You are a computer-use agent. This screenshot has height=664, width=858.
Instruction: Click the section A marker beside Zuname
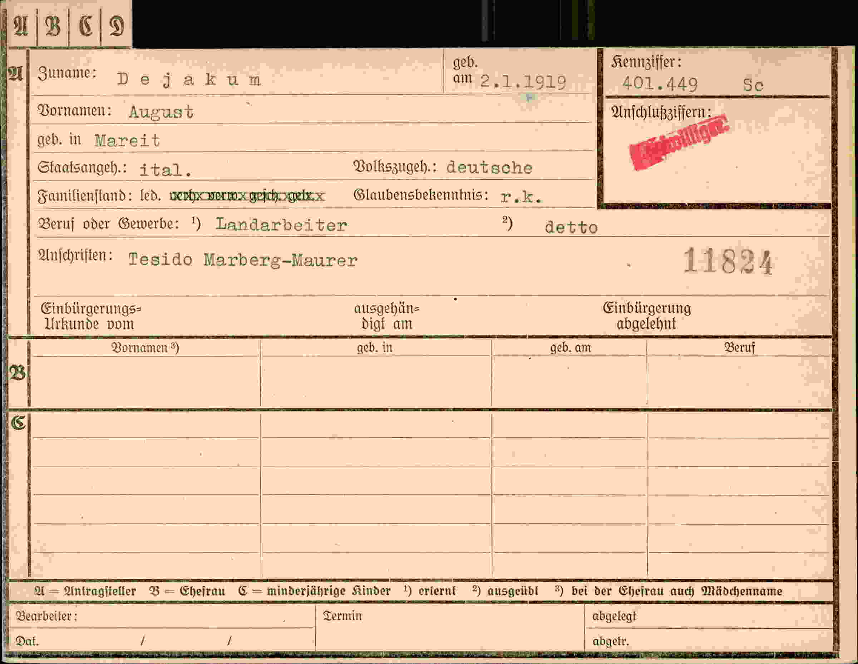pyautogui.click(x=16, y=73)
